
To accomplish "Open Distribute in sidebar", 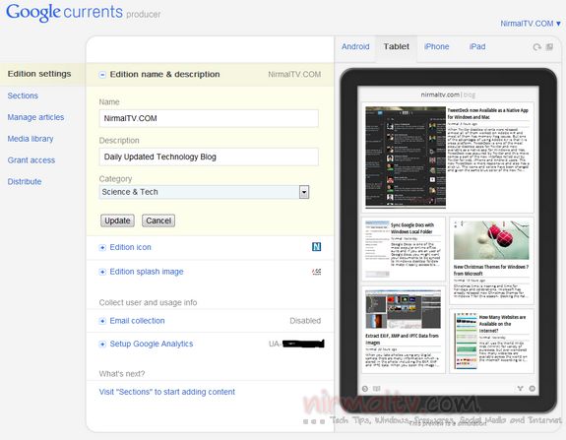I will point(25,181).
